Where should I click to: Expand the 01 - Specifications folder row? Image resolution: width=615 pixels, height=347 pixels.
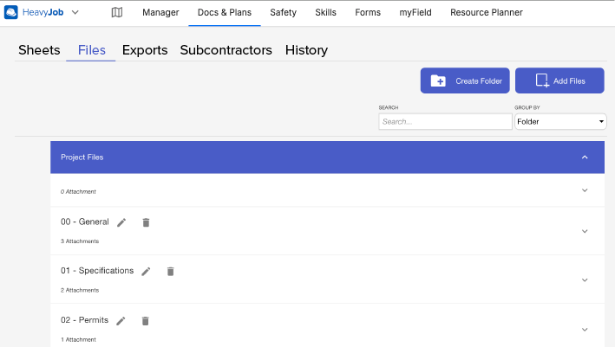pos(584,280)
